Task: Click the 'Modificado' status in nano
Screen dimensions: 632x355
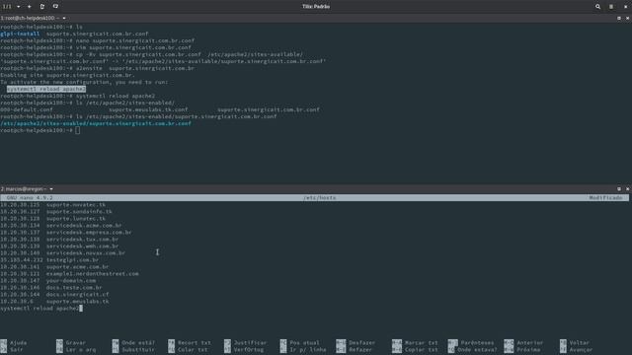Action: pos(605,198)
